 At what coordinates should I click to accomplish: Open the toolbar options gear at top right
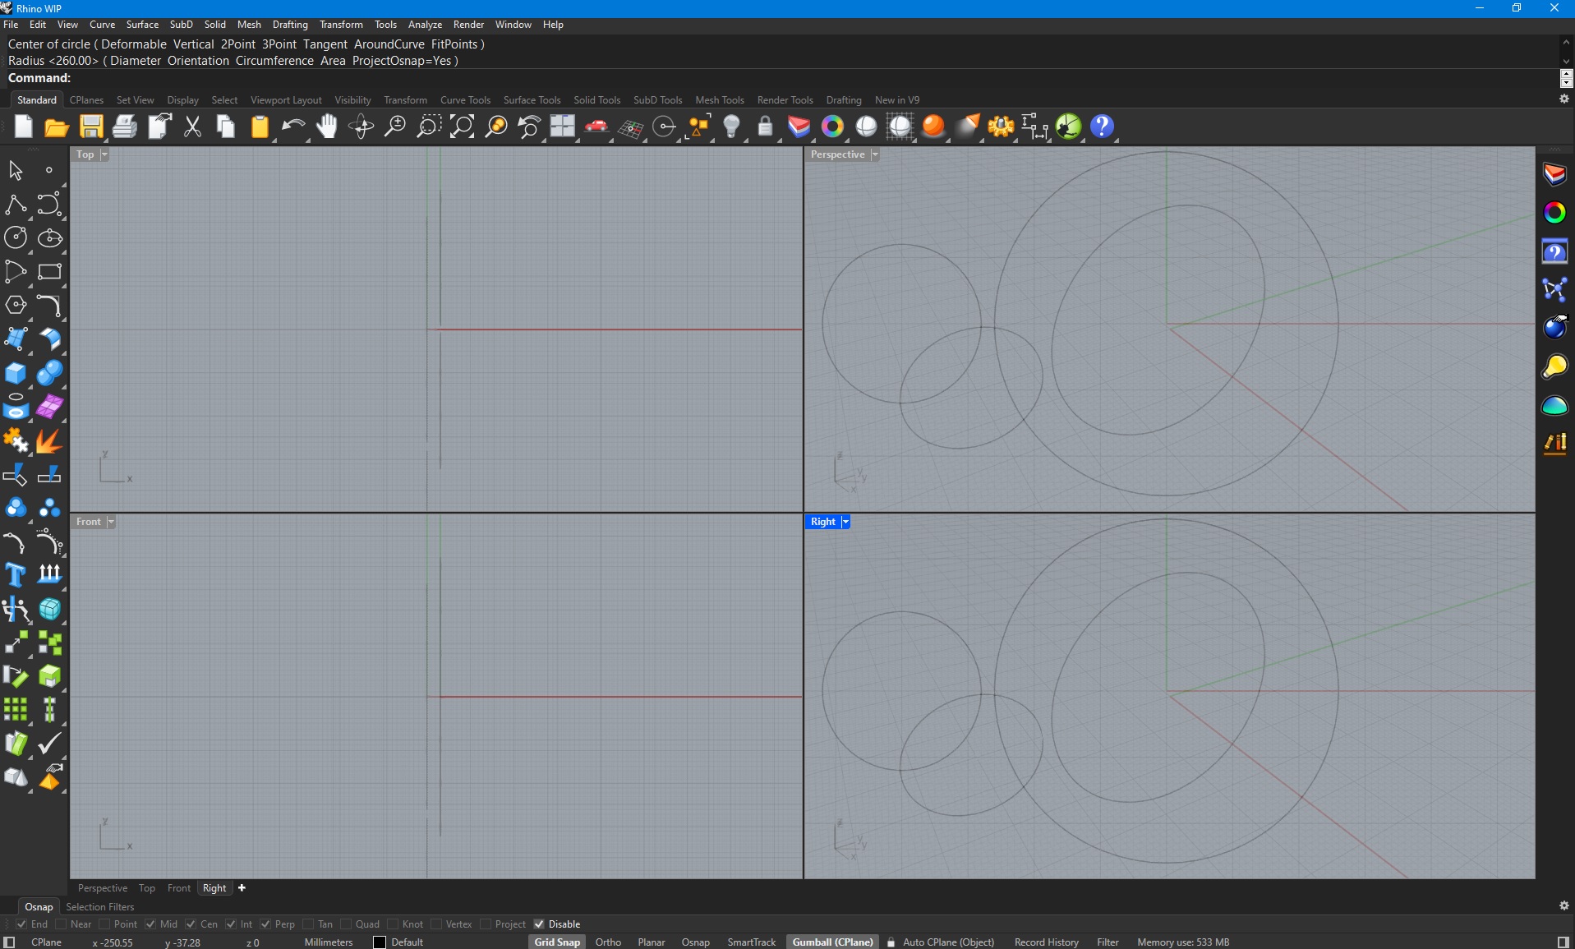(x=1564, y=99)
